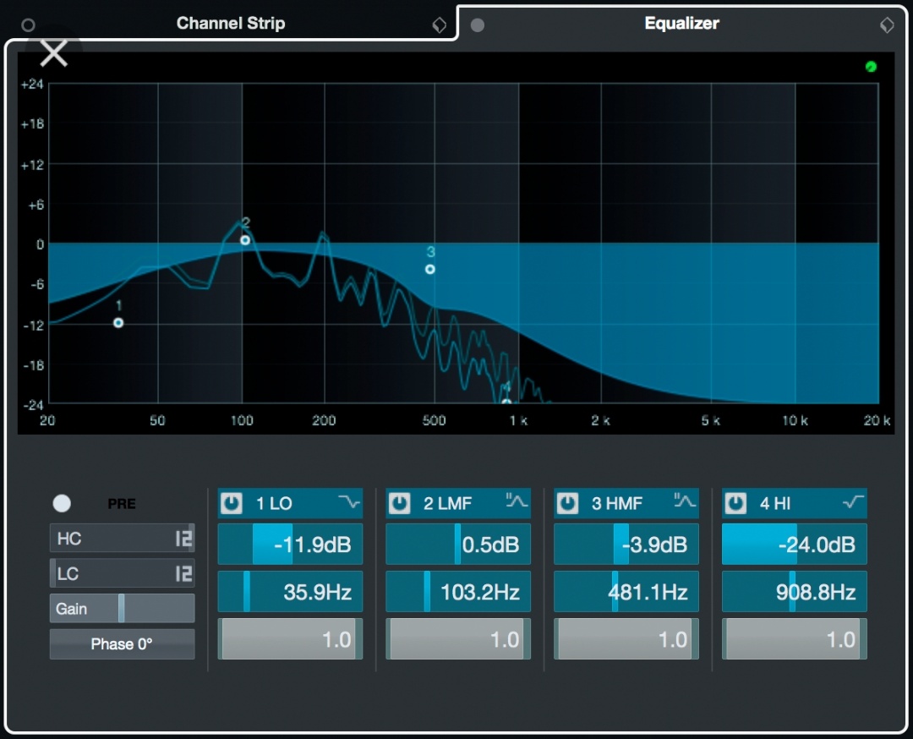The width and height of the screenshot is (913, 739).
Task: Open filter type selector for 2 LMF band
Action: click(517, 501)
